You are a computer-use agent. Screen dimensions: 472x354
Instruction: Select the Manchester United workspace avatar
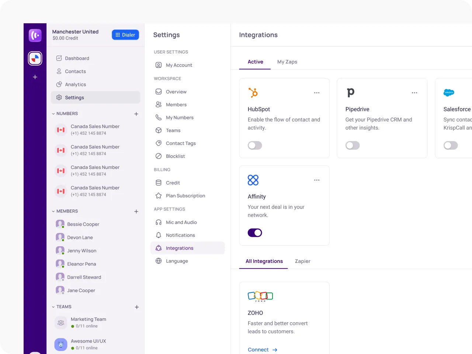[x=35, y=58]
